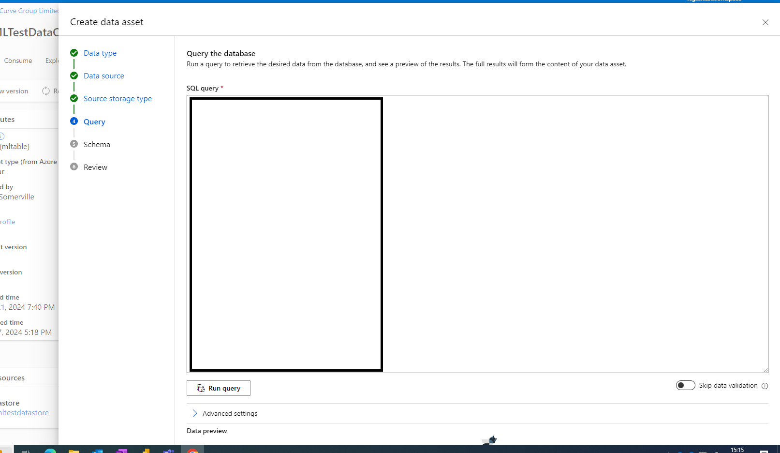Open Microsoft Edge from the taskbar
The width and height of the screenshot is (780, 453).
[50, 452]
